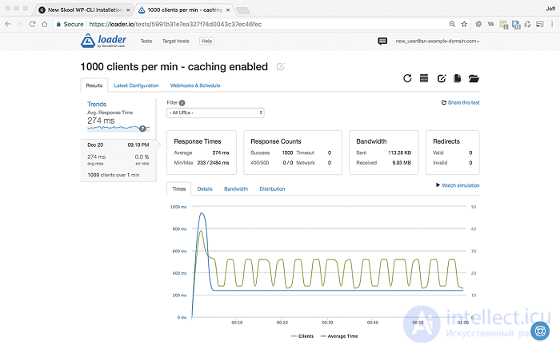Click the edit test square-pencil icon
This screenshot has height=349, width=560.
[x=442, y=78]
